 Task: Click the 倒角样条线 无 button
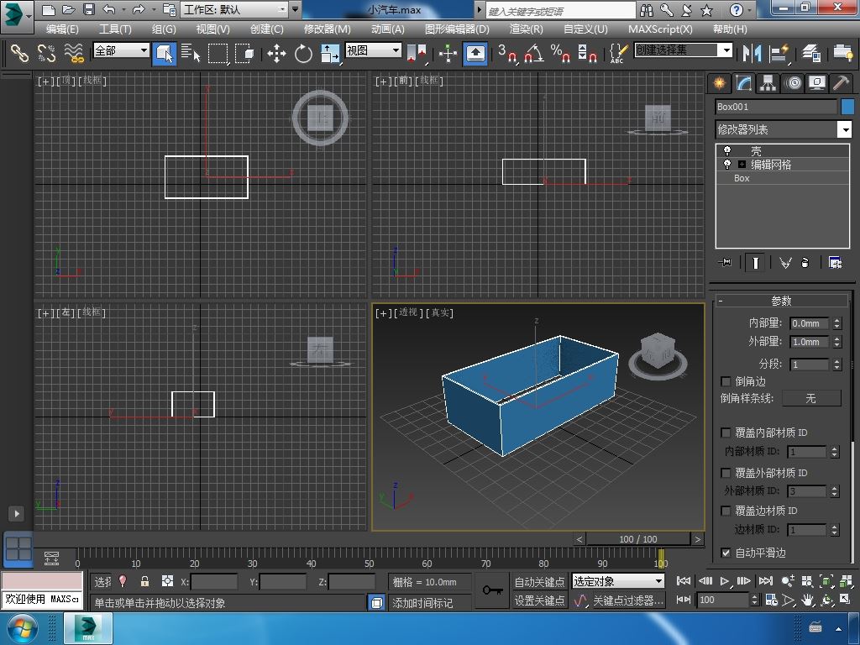click(810, 398)
